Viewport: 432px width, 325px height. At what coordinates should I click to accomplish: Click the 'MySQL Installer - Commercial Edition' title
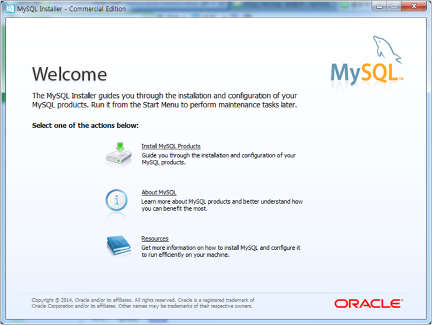pos(71,9)
